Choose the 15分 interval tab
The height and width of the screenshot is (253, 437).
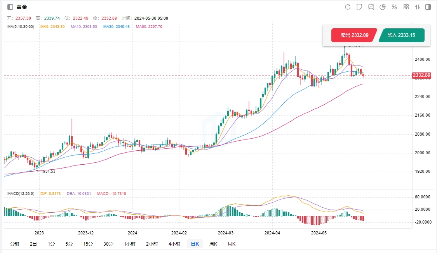point(88,244)
